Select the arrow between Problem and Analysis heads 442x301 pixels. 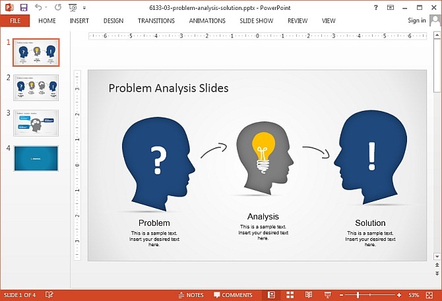(x=214, y=150)
